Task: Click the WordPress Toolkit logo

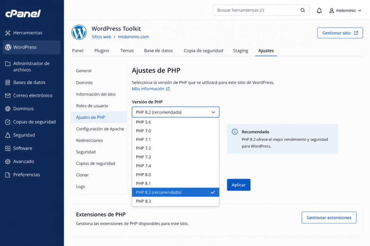Action: click(79, 32)
